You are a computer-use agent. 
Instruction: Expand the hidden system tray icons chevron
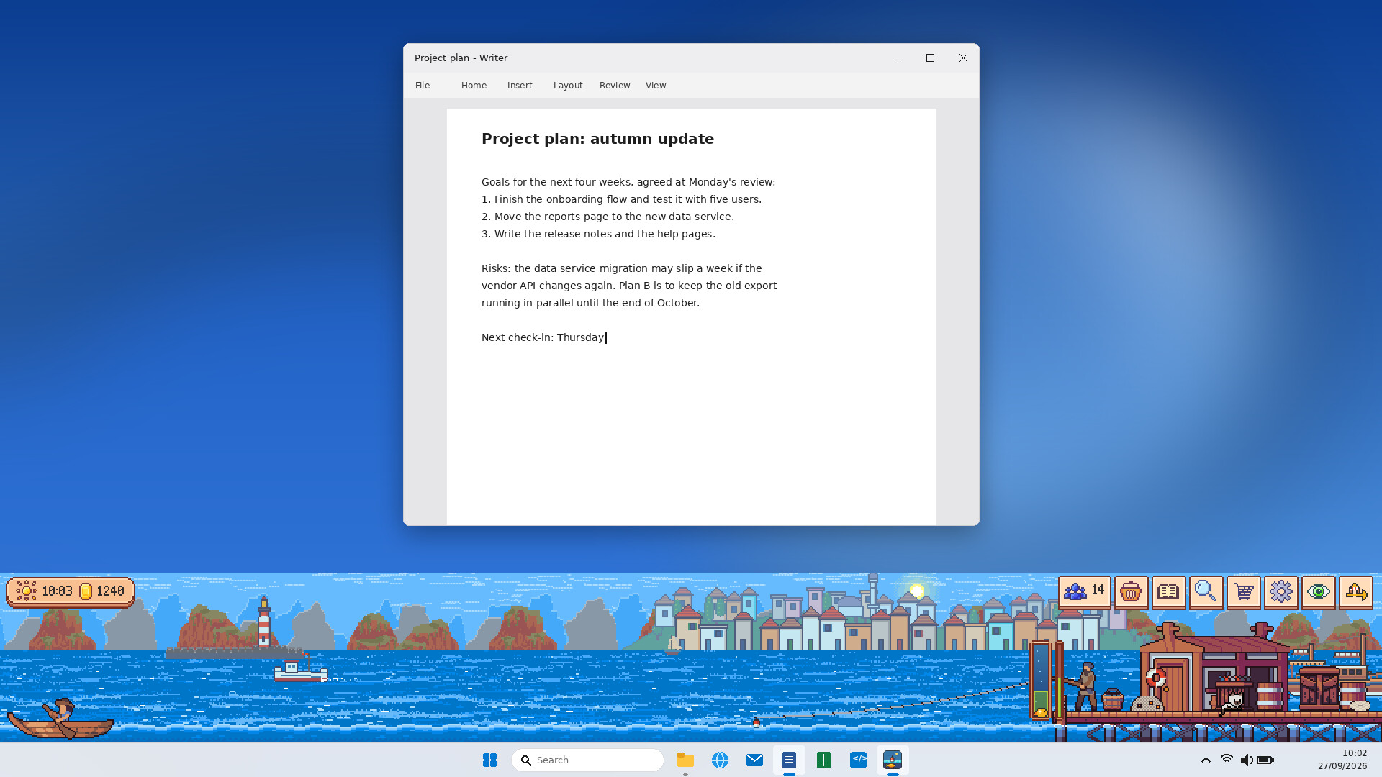(1206, 760)
